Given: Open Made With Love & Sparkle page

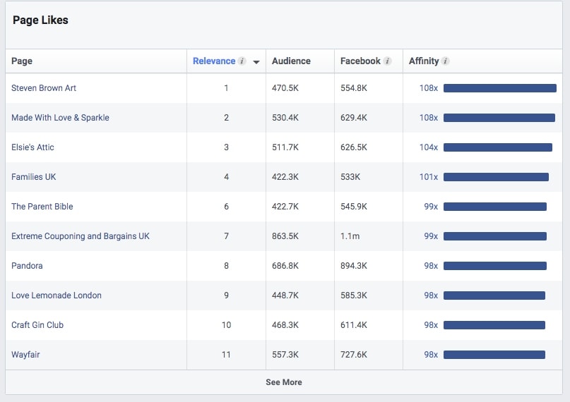Looking at the screenshot, I should (x=60, y=118).
